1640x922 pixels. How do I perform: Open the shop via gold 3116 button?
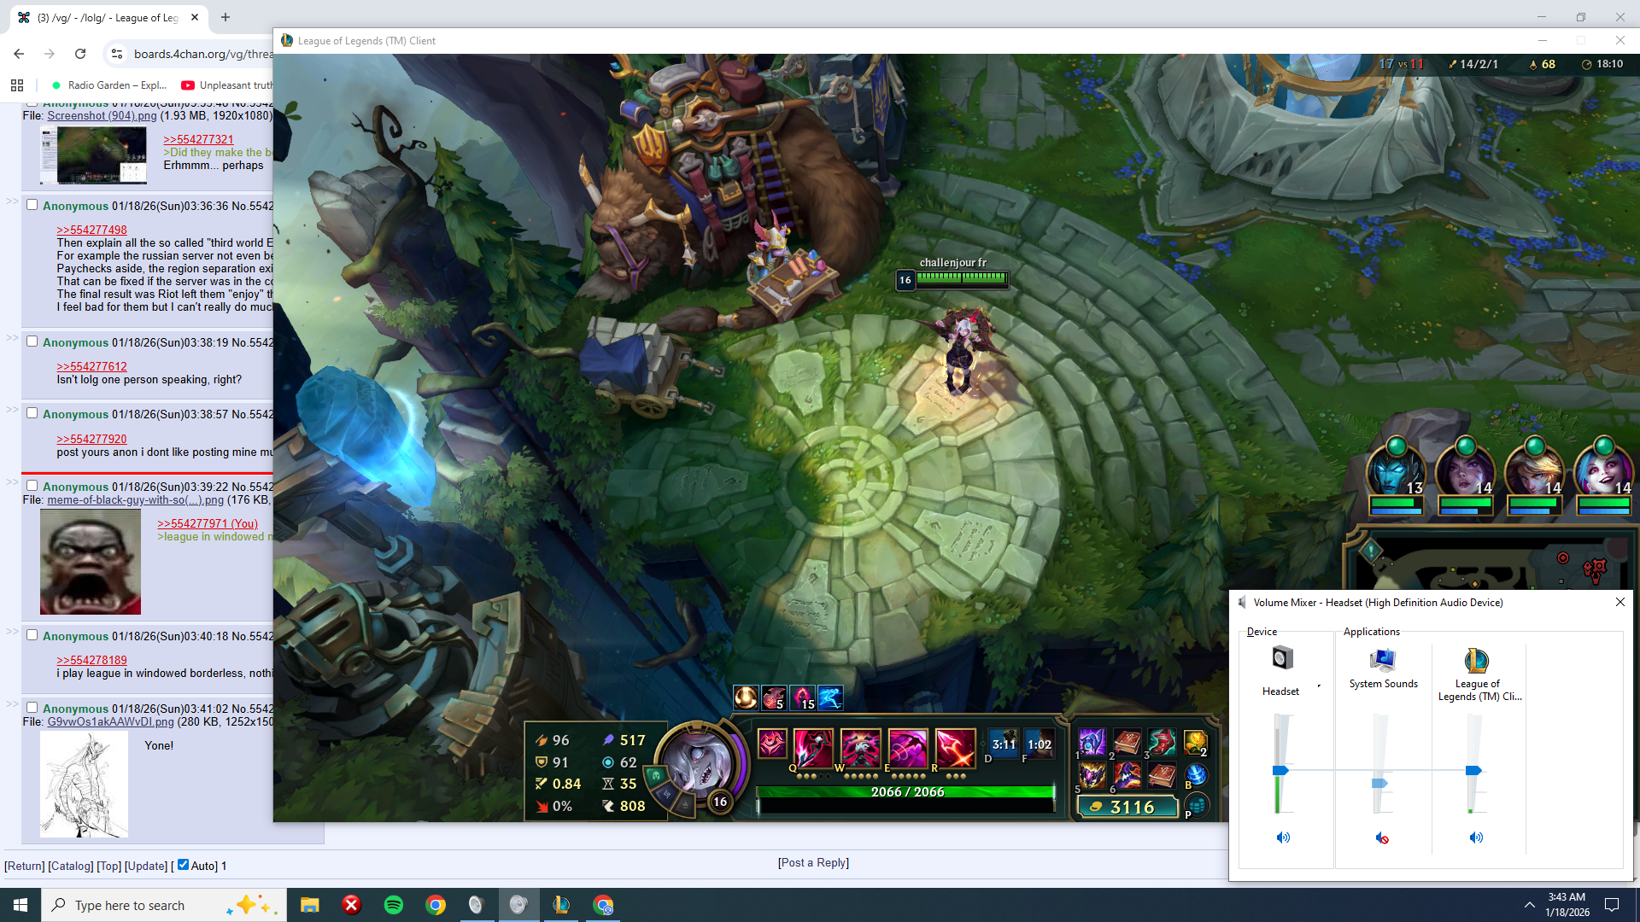(1127, 807)
